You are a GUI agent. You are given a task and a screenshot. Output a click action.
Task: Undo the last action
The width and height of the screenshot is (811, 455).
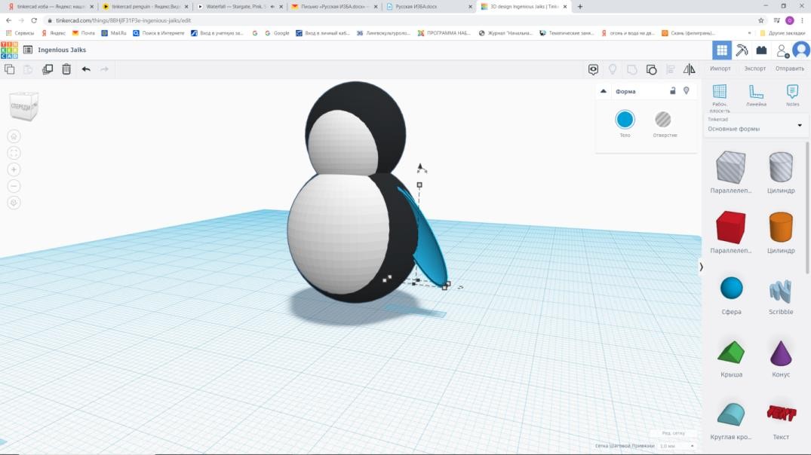(86, 69)
